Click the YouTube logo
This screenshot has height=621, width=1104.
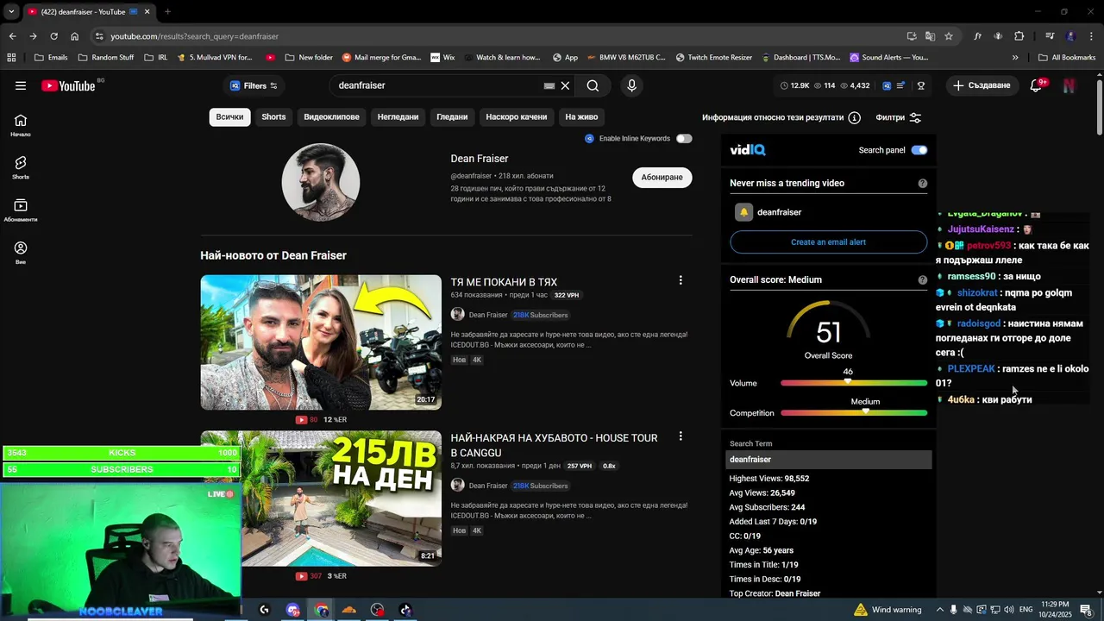point(68,85)
